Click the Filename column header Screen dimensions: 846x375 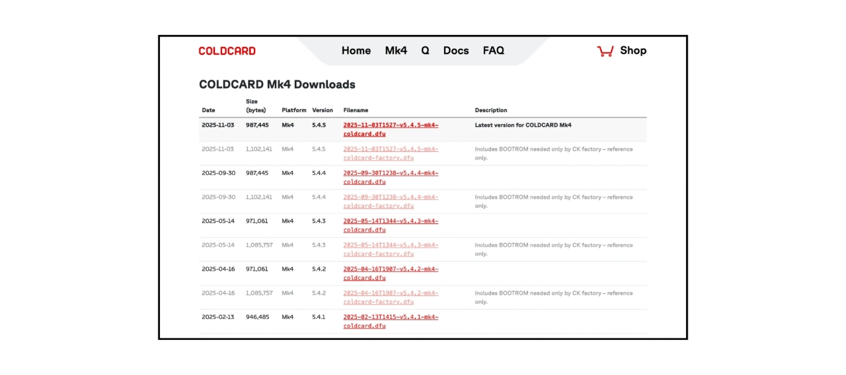point(356,110)
